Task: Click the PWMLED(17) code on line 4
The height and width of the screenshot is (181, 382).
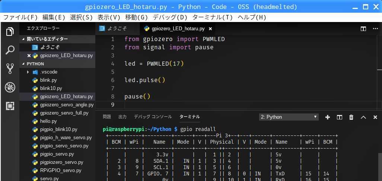Action: [x=165, y=64]
